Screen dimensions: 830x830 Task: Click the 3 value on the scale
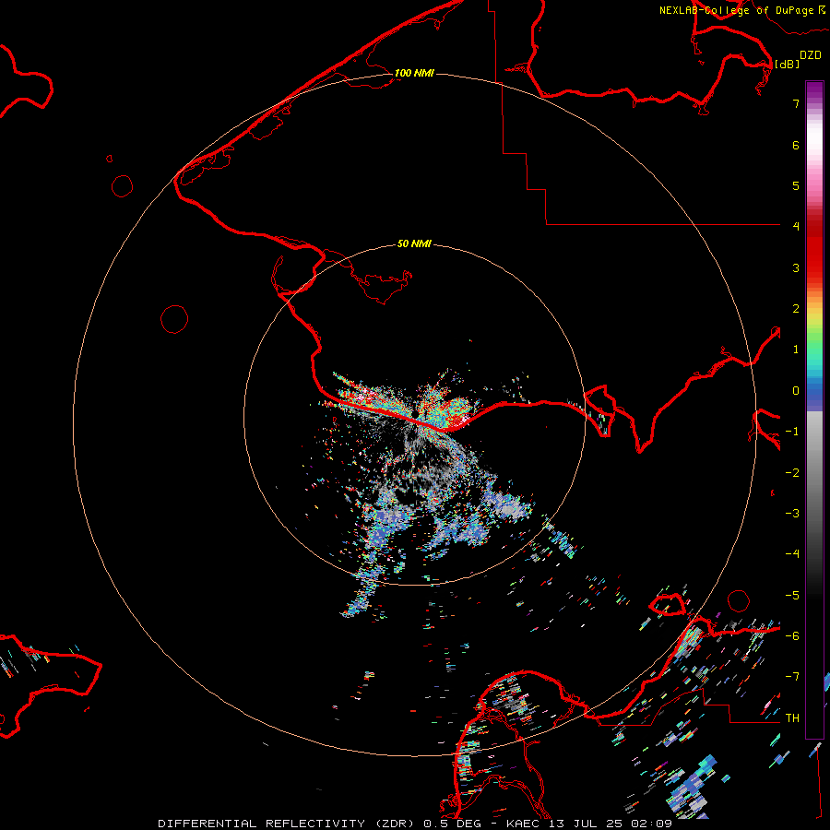[796, 267]
